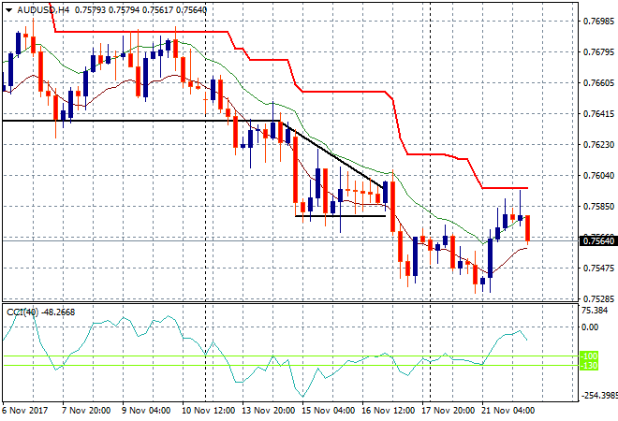Click the CCI scale value 75.384
This screenshot has width=618, height=421.
tap(595, 311)
